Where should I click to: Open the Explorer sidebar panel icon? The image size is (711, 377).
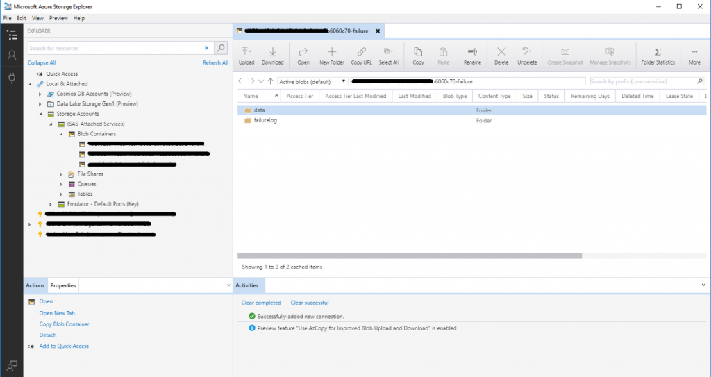12,35
